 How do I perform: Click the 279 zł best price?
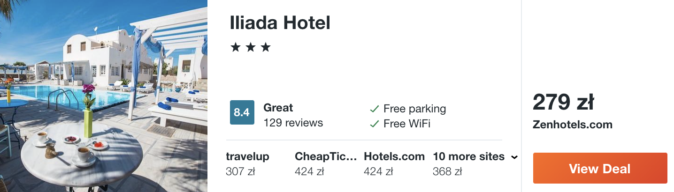tap(563, 103)
